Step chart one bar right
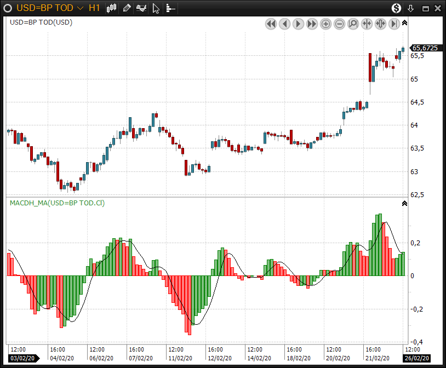446x368 pixels. [298, 24]
